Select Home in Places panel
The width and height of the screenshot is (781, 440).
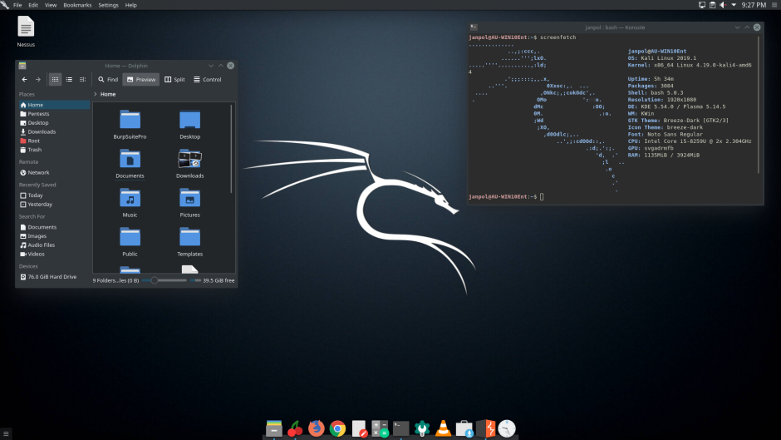pyautogui.click(x=54, y=105)
